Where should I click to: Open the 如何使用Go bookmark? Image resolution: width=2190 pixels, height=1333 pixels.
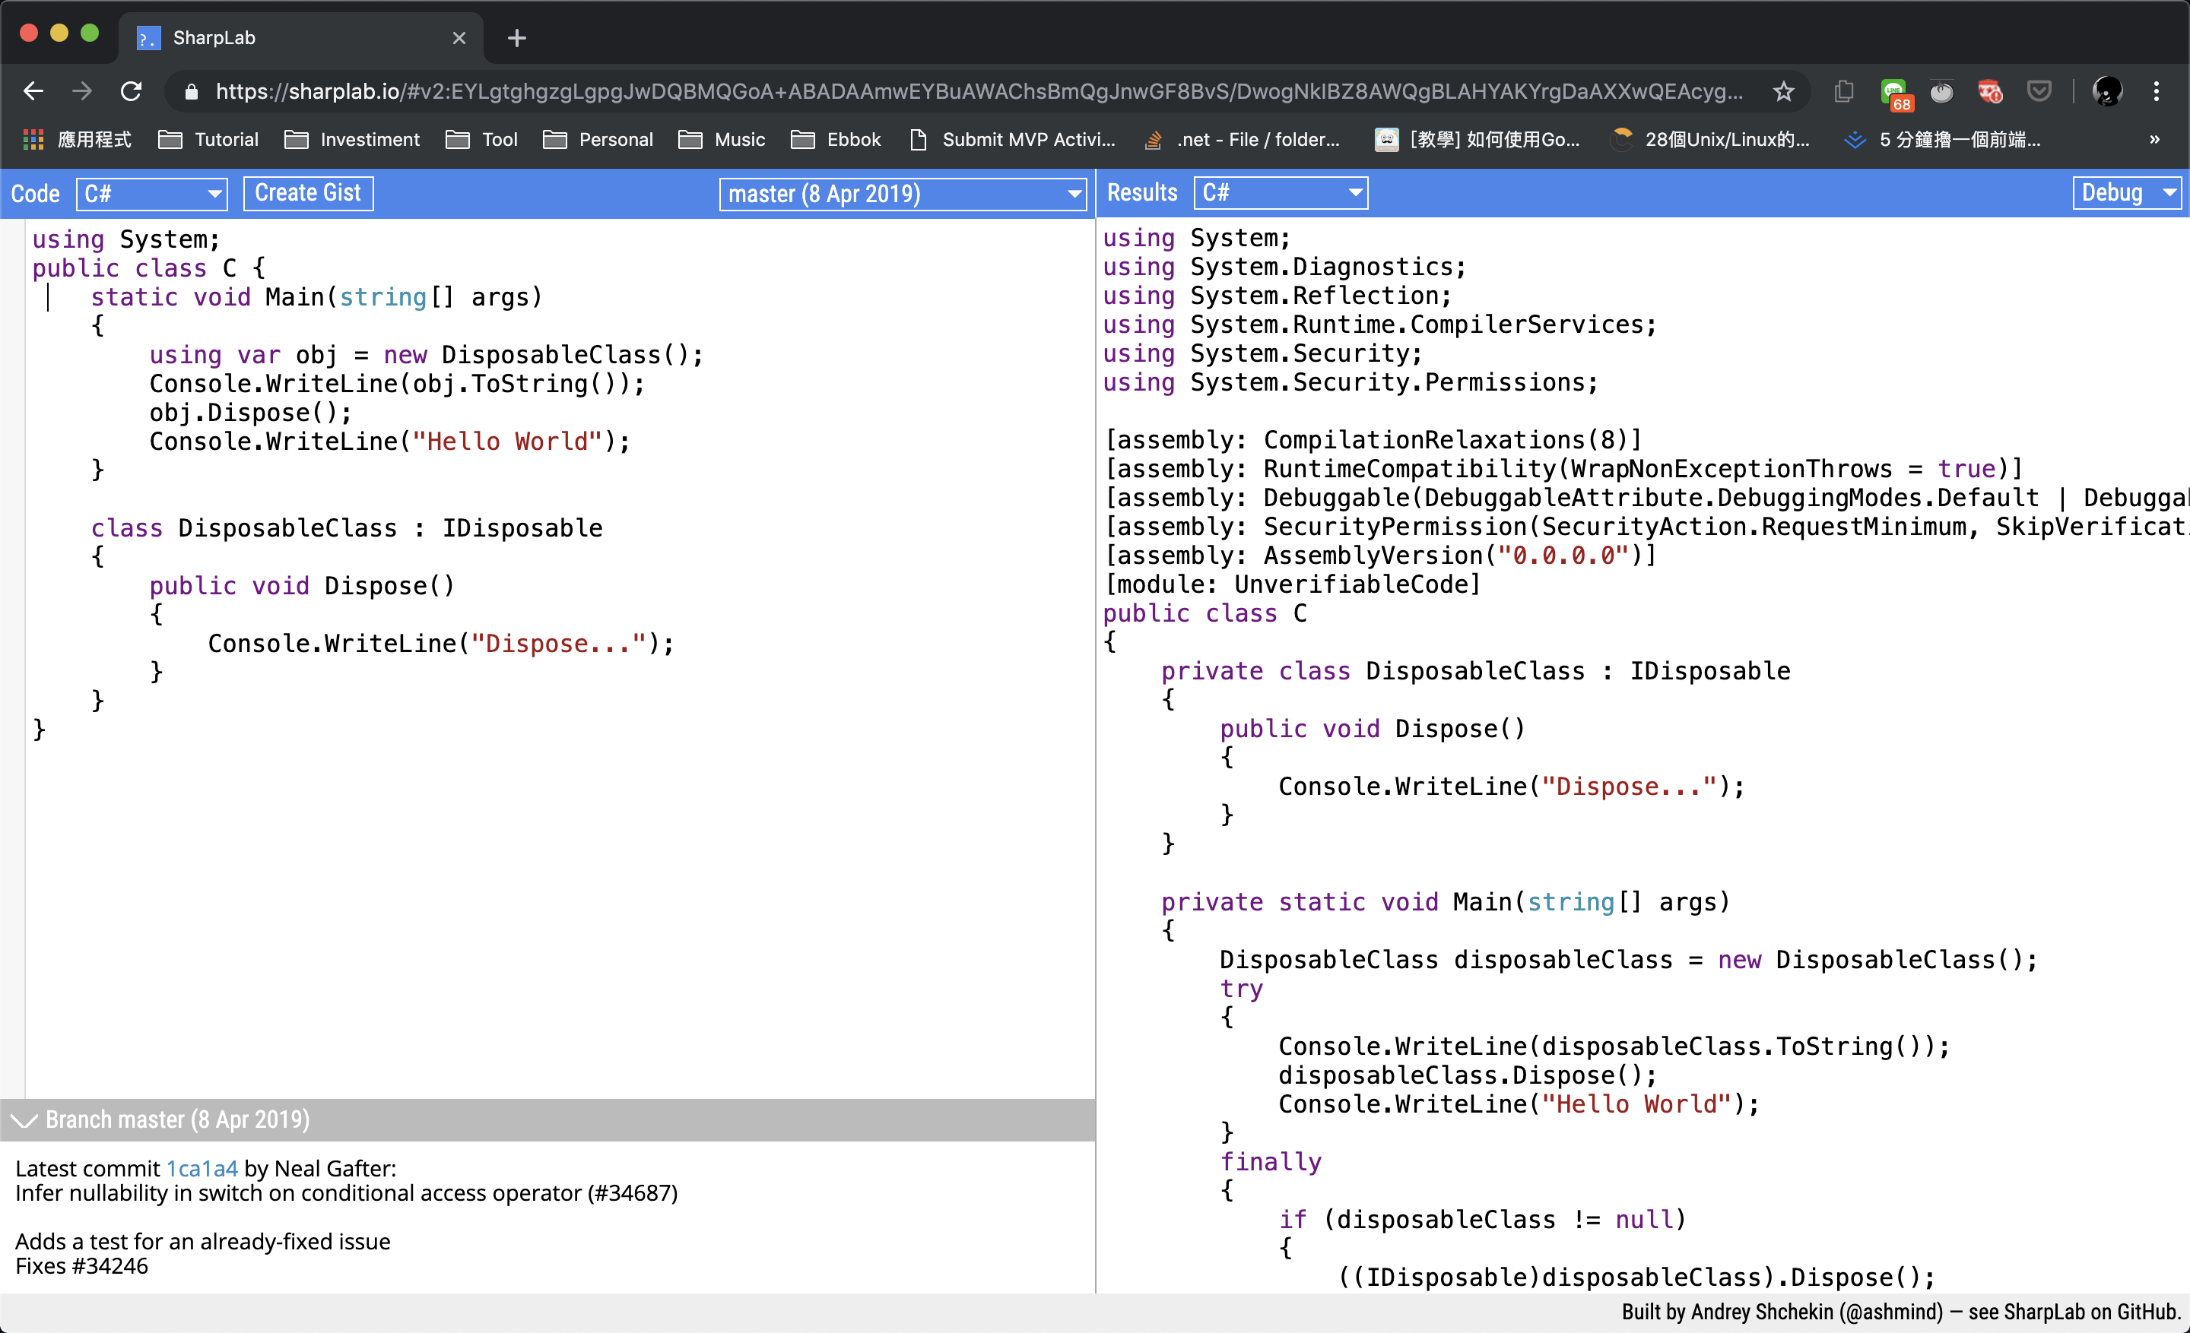tap(1477, 139)
